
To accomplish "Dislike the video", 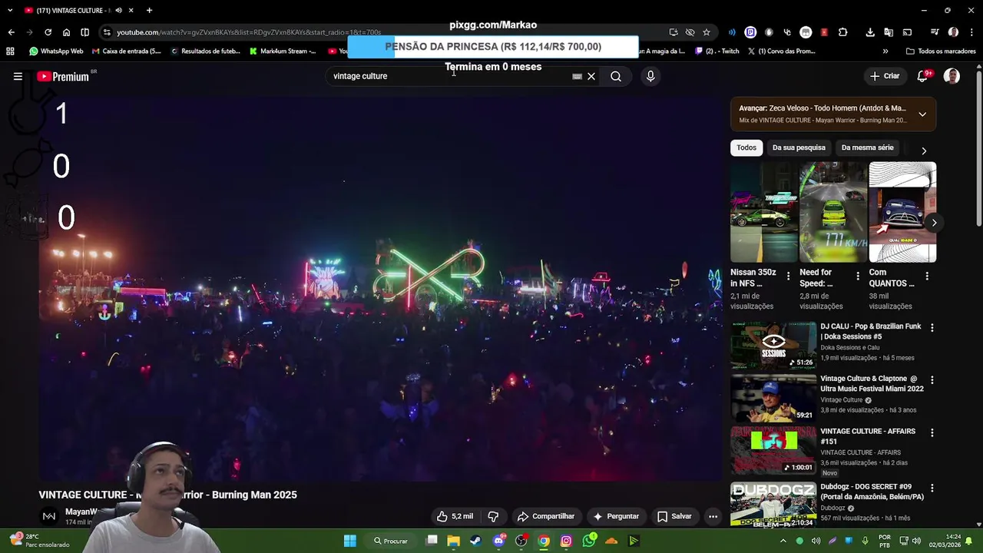I will (x=493, y=516).
